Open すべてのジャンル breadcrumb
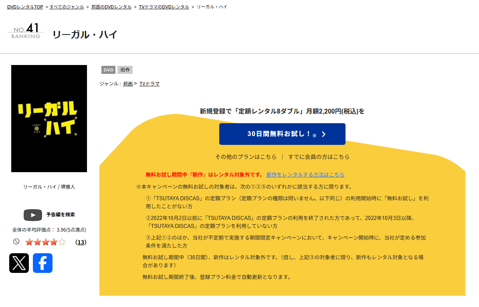This screenshot has height=307, width=479. [x=67, y=7]
